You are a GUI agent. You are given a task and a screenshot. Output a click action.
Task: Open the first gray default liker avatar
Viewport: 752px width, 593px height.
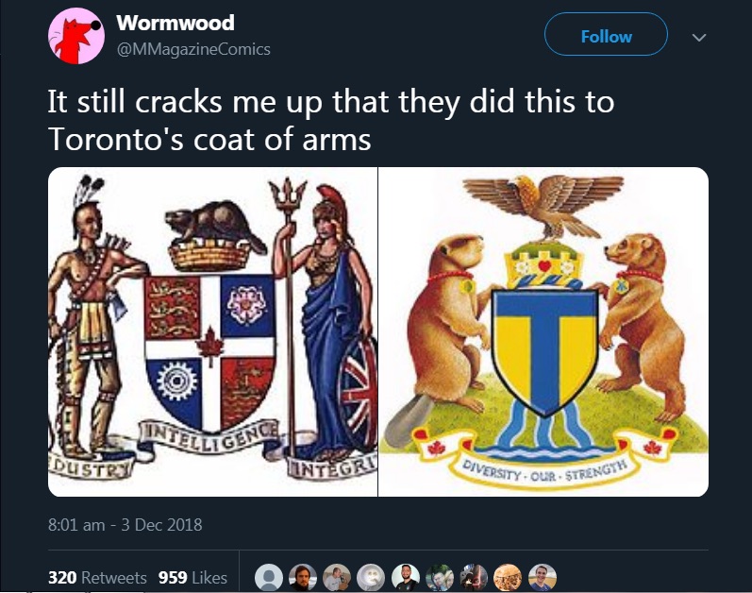tap(269, 577)
